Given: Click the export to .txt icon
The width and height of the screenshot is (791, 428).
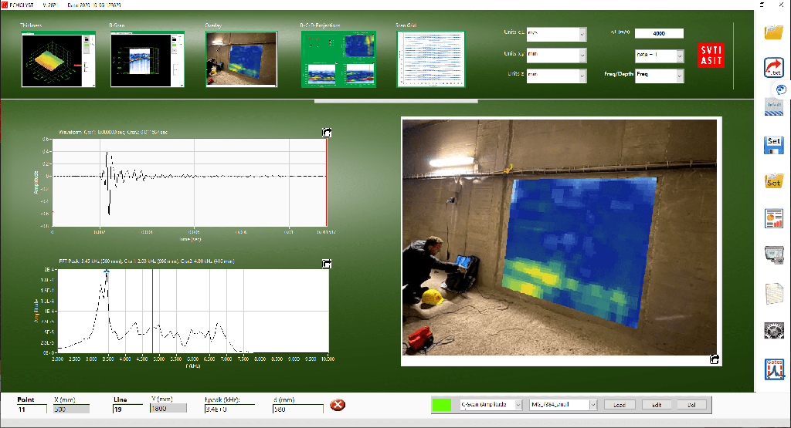Looking at the screenshot, I should [x=774, y=68].
